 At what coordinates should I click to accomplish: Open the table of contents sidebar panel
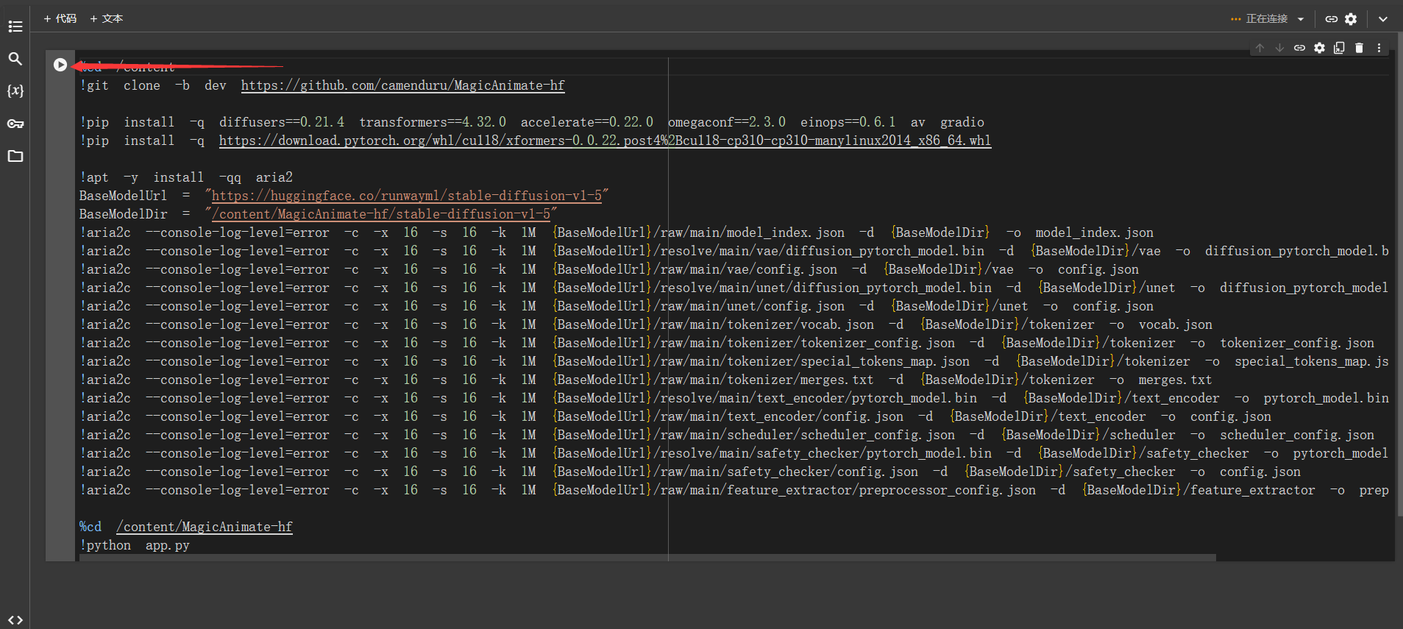[15, 26]
